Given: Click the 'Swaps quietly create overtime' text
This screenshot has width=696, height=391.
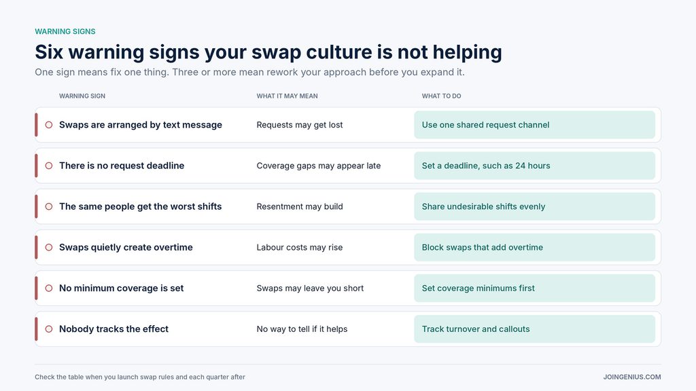Looking at the screenshot, I should (126, 247).
